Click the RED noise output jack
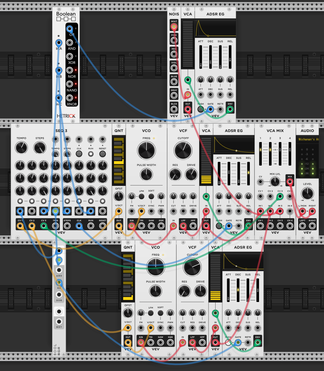This screenshot has height=371, width=324. click(174, 54)
